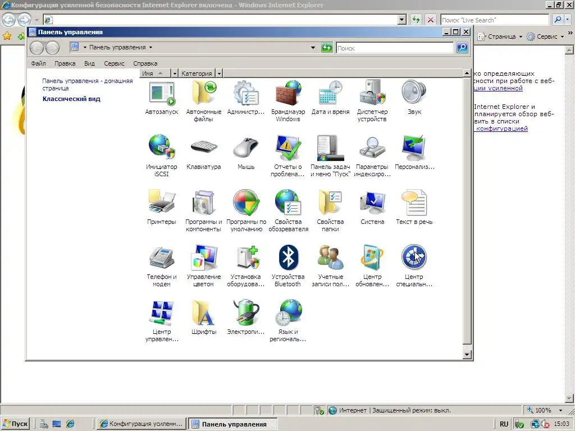
Task: Open Центр управления сетями icon
Action: (161, 321)
